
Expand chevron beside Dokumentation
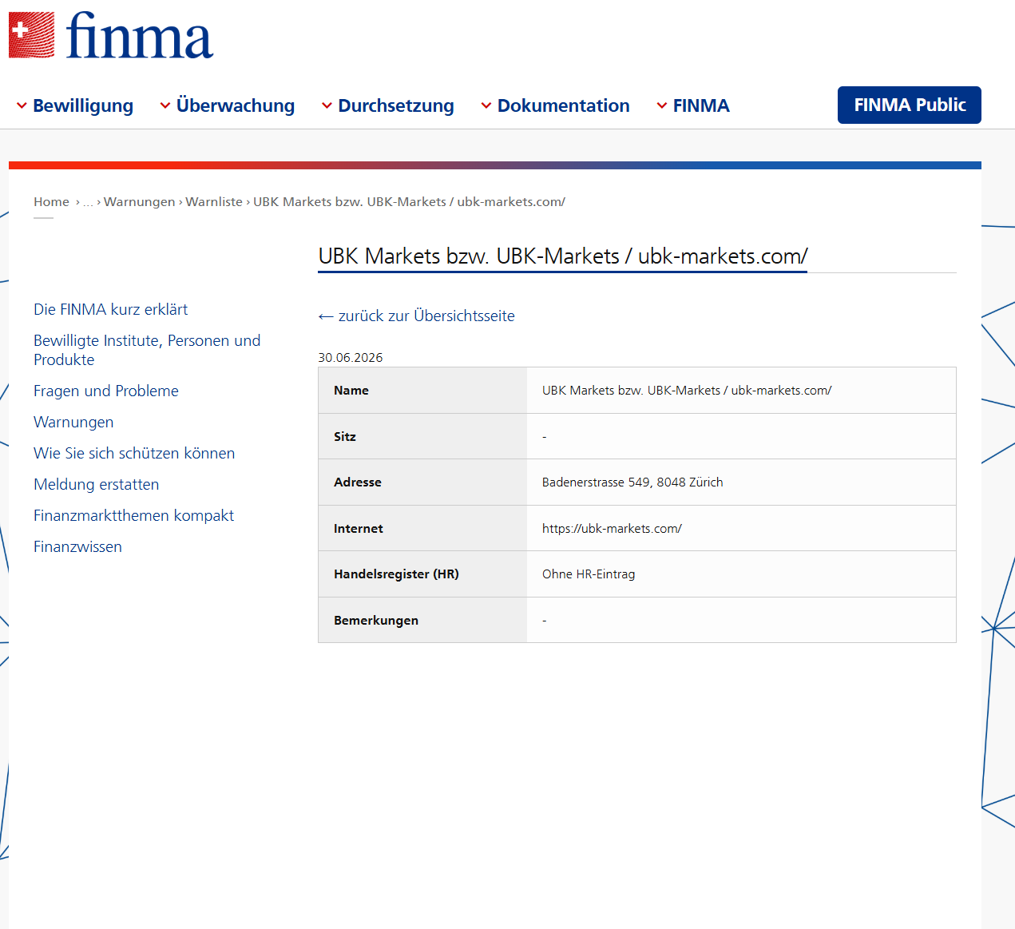click(x=486, y=105)
